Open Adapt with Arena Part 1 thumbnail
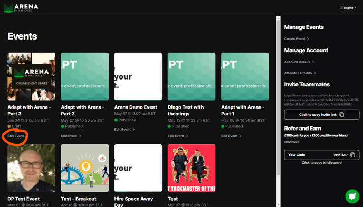 (x=245, y=76)
